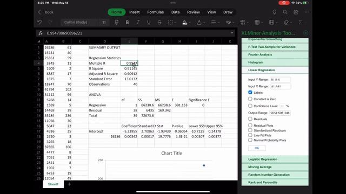This screenshot has height=194, width=346.
Task: Open the format painter tool
Action: pyautogui.click(x=117, y=22)
